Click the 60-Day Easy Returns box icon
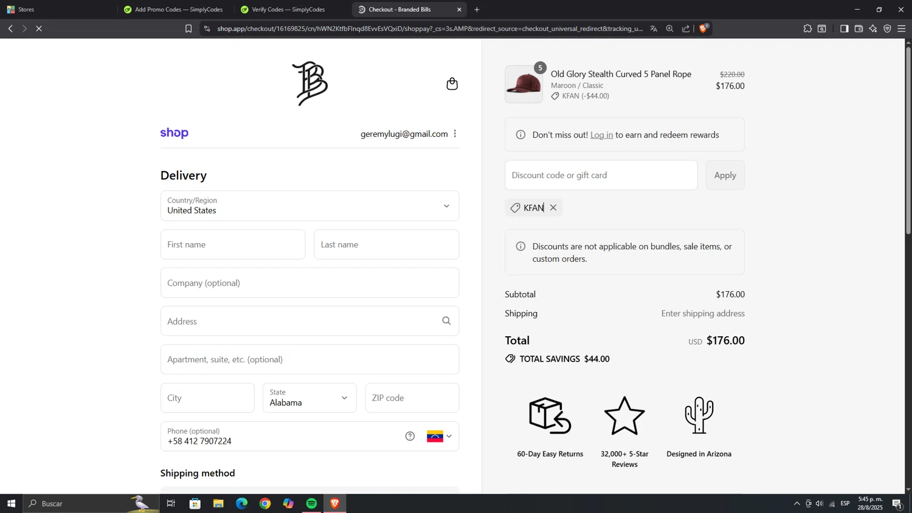The height and width of the screenshot is (513, 912). click(550, 416)
